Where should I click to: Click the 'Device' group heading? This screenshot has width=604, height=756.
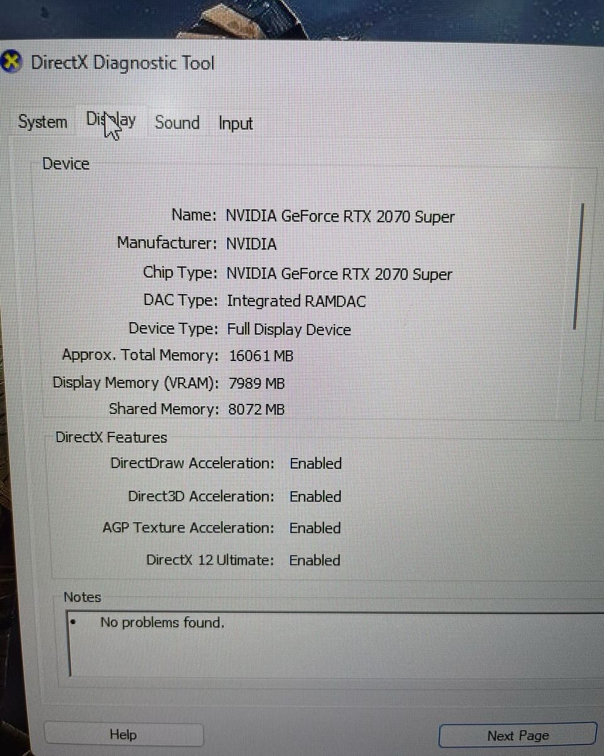point(66,164)
